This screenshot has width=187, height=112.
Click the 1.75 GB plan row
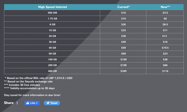94,19
